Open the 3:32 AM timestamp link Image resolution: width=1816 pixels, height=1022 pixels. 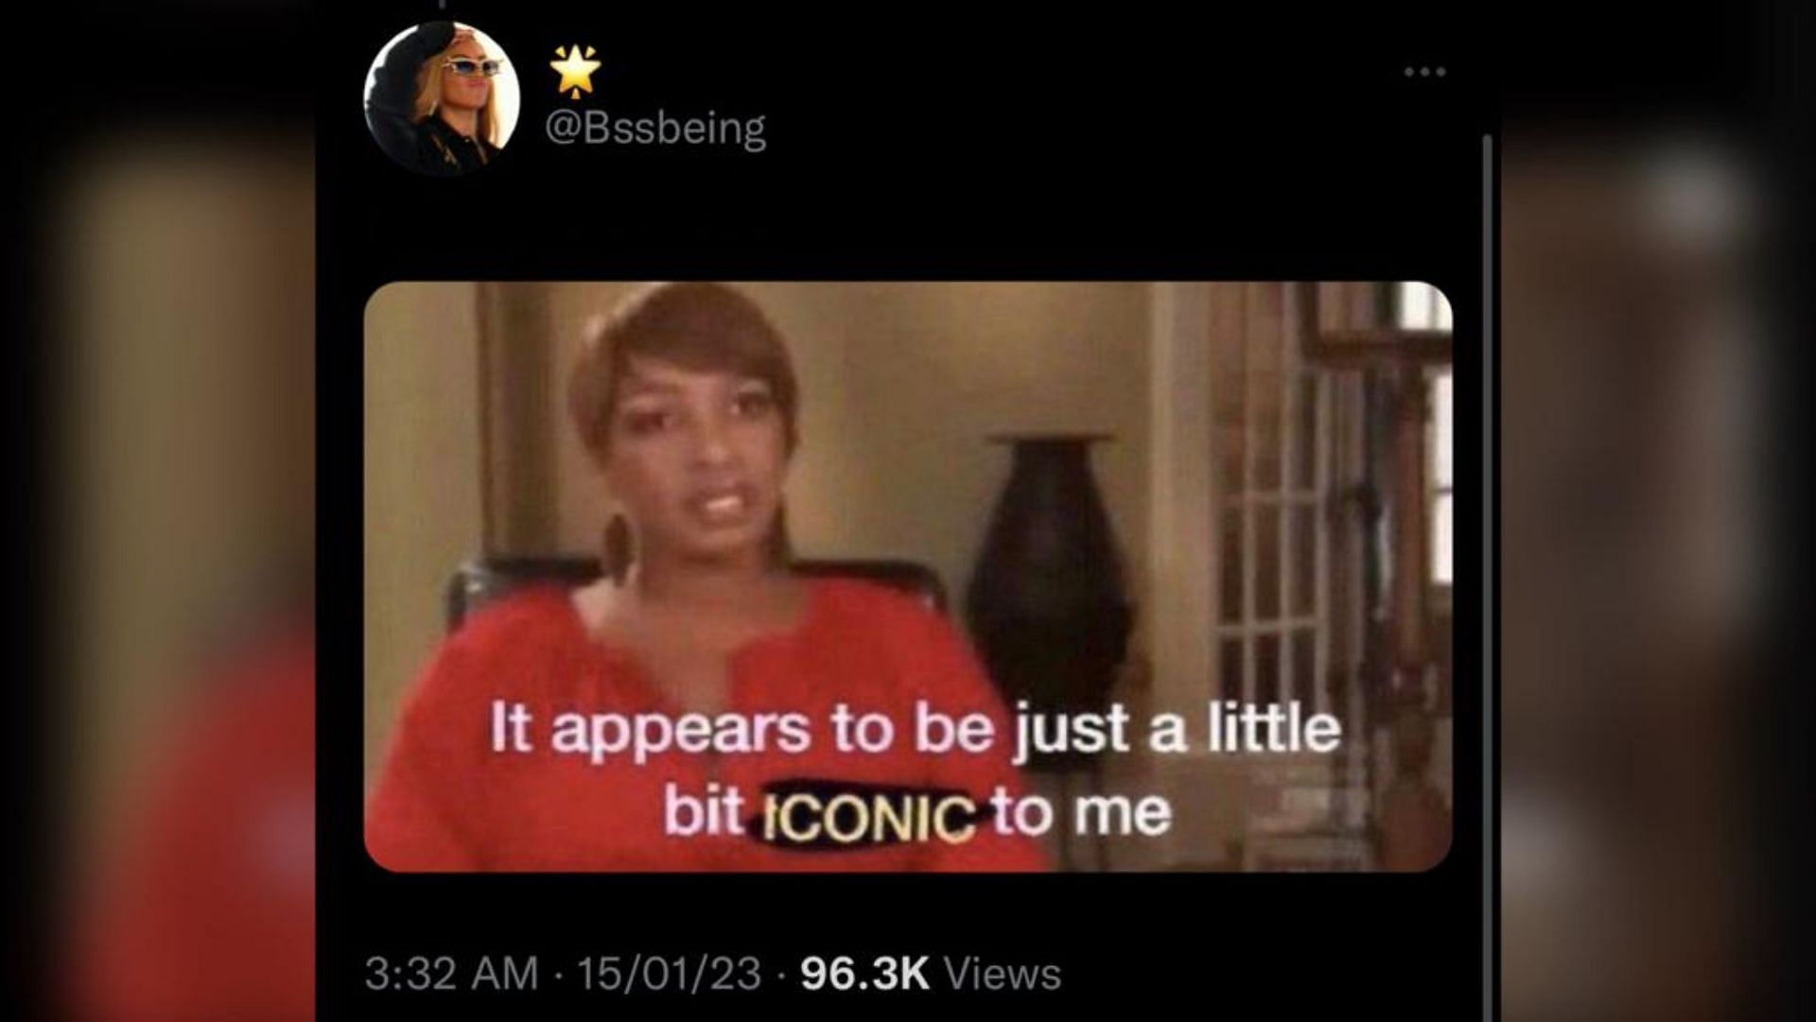451,974
